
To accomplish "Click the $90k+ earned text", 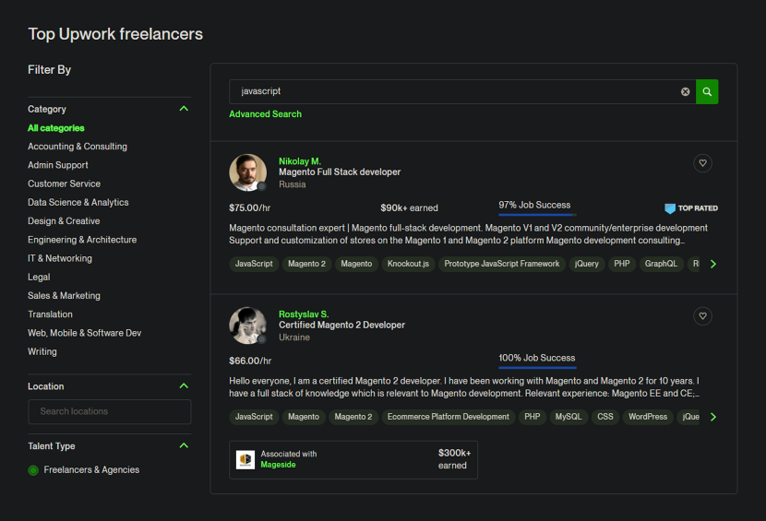I will [x=409, y=208].
